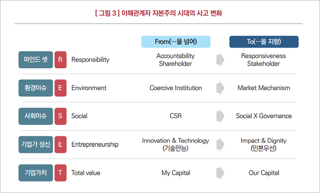Click the red E badge beside Entrepreneurship

tap(60, 144)
